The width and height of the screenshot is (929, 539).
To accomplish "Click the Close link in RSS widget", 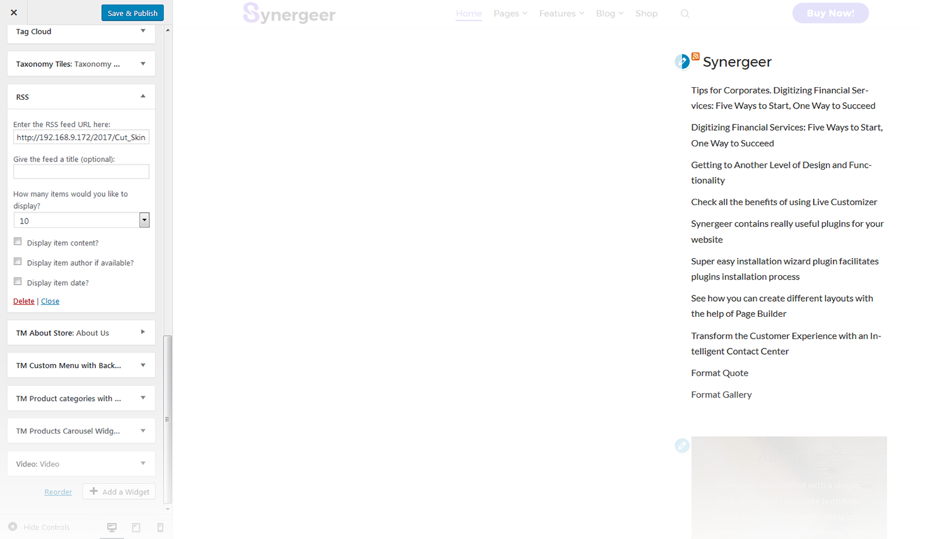I will pos(50,301).
